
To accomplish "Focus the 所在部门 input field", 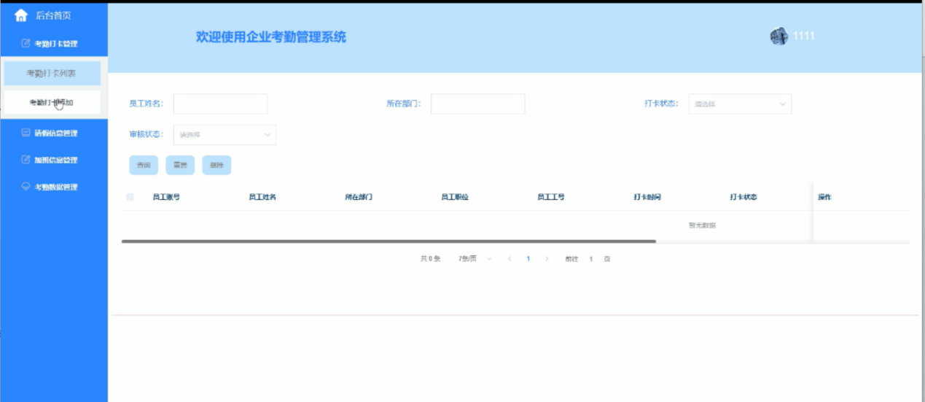I will 477,104.
